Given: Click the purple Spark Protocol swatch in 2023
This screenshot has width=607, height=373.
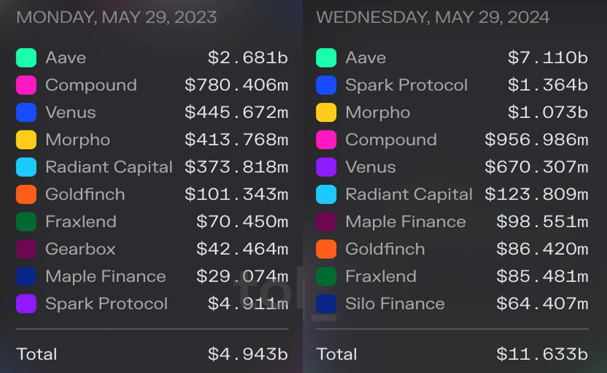Looking at the screenshot, I should click(26, 304).
